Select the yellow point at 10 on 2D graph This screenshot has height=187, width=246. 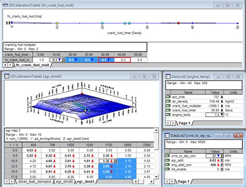coord(57,23)
